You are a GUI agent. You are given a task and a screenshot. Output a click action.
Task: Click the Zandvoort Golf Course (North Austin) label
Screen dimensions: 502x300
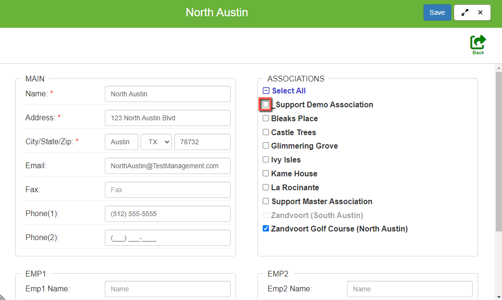point(339,229)
